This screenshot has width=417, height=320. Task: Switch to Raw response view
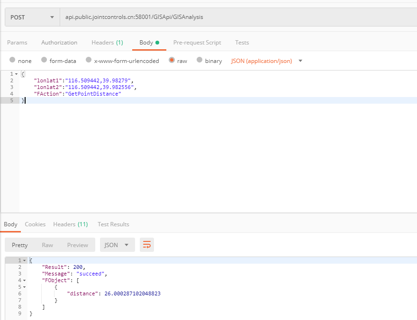47,245
